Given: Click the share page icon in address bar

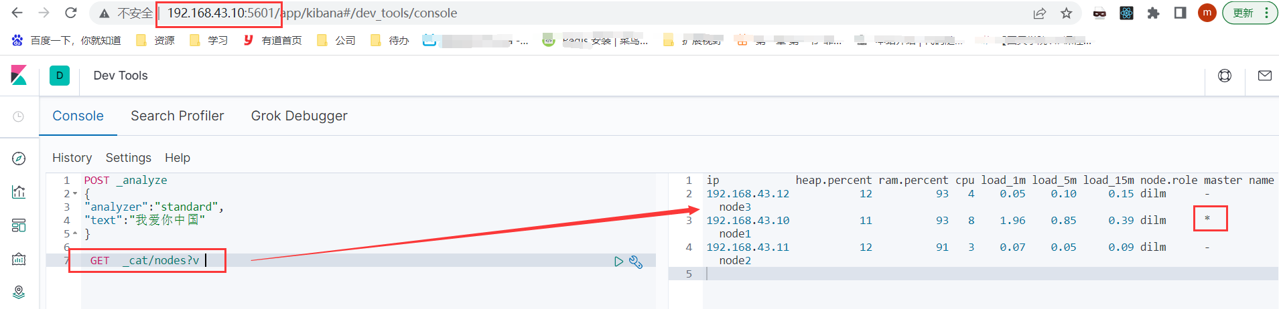Looking at the screenshot, I should [1040, 13].
